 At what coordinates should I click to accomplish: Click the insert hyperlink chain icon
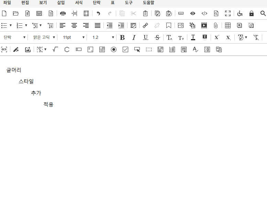pyautogui.click(x=145, y=25)
